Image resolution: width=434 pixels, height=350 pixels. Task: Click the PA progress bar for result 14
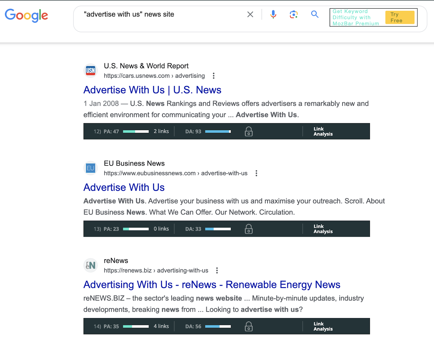click(136, 326)
